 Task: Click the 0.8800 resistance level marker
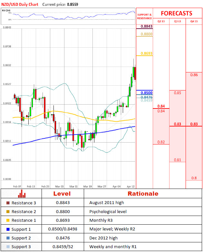point(146,34)
